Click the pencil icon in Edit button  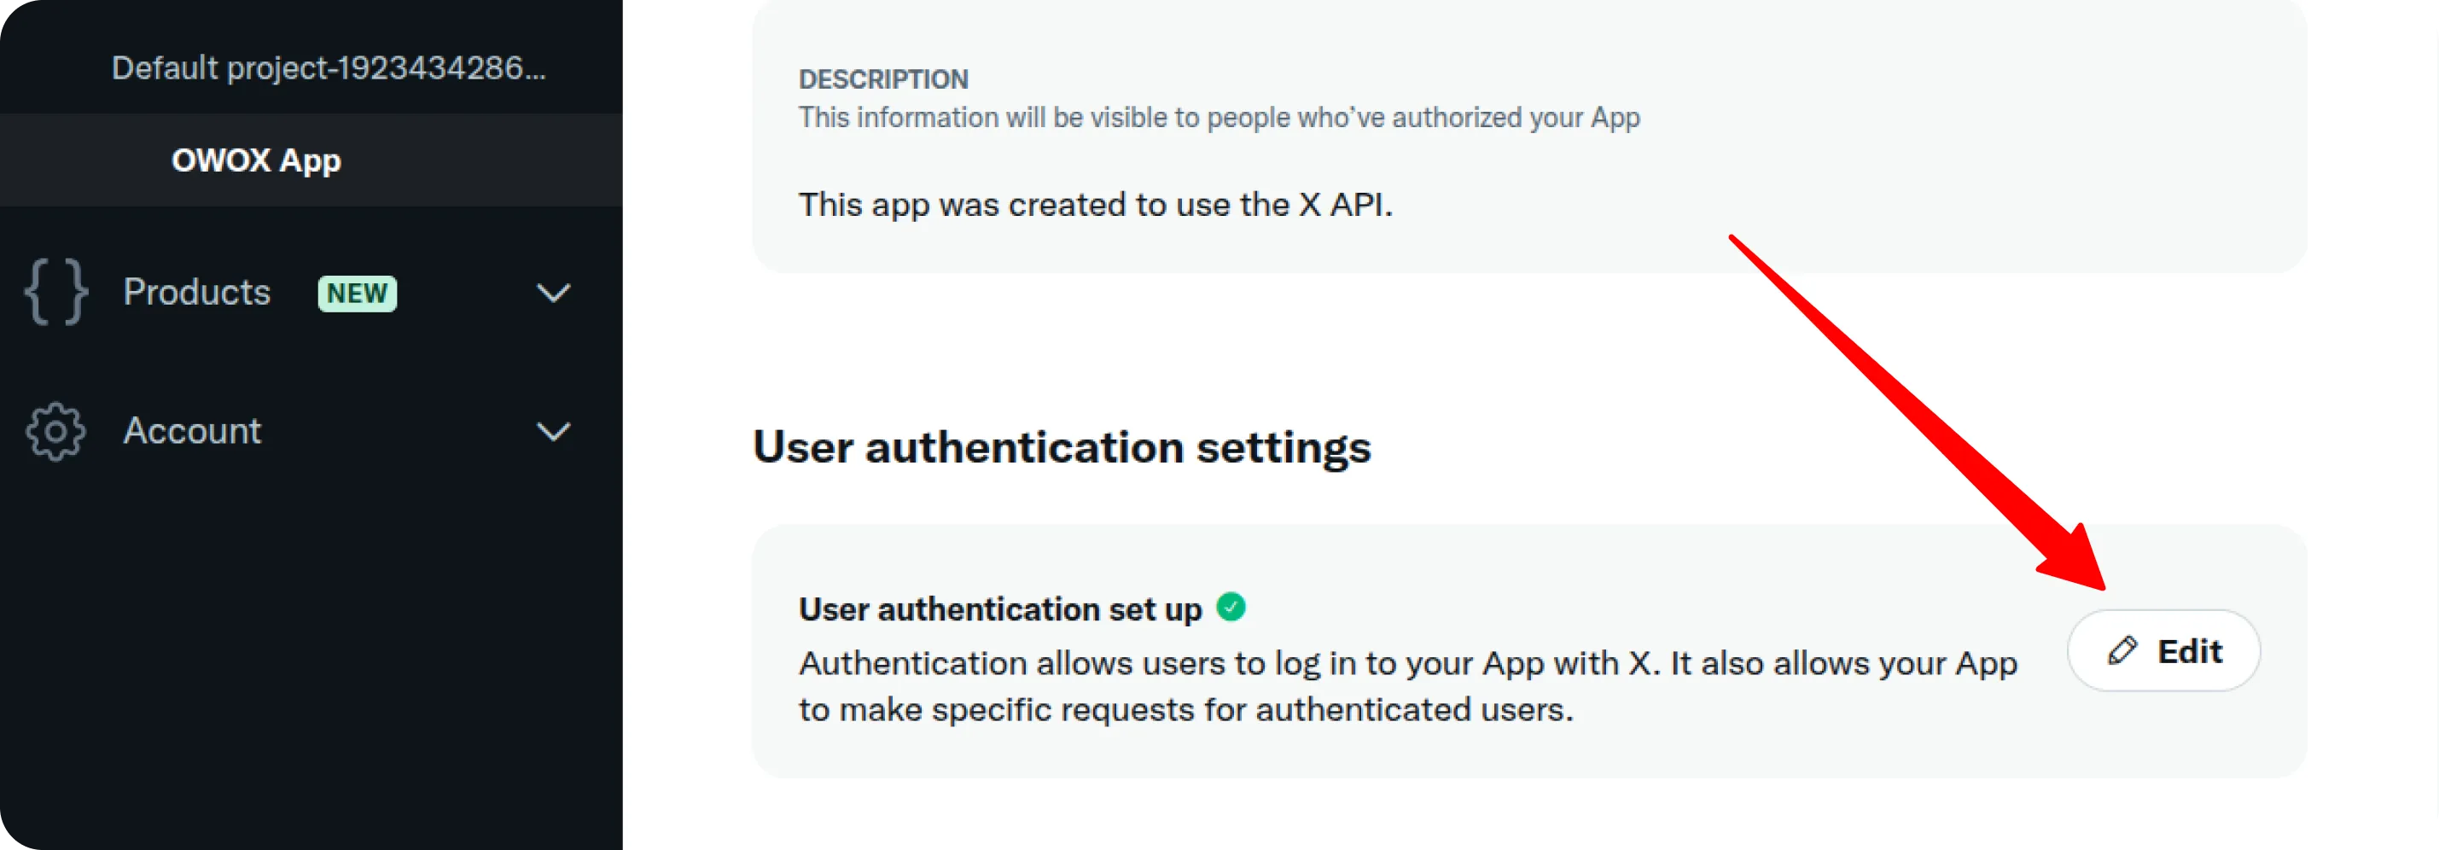click(x=2122, y=650)
